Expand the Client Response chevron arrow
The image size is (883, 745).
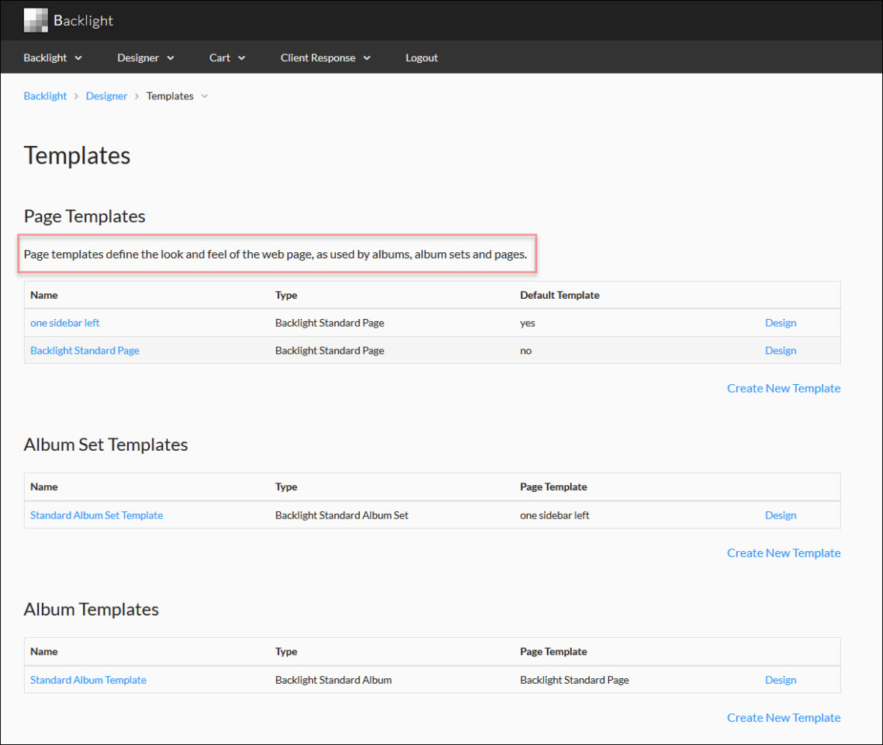366,58
